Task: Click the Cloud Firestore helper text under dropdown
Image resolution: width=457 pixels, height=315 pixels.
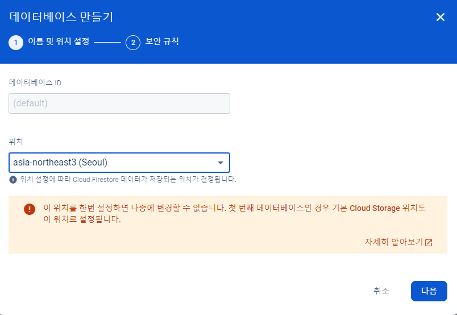Action: click(x=128, y=179)
